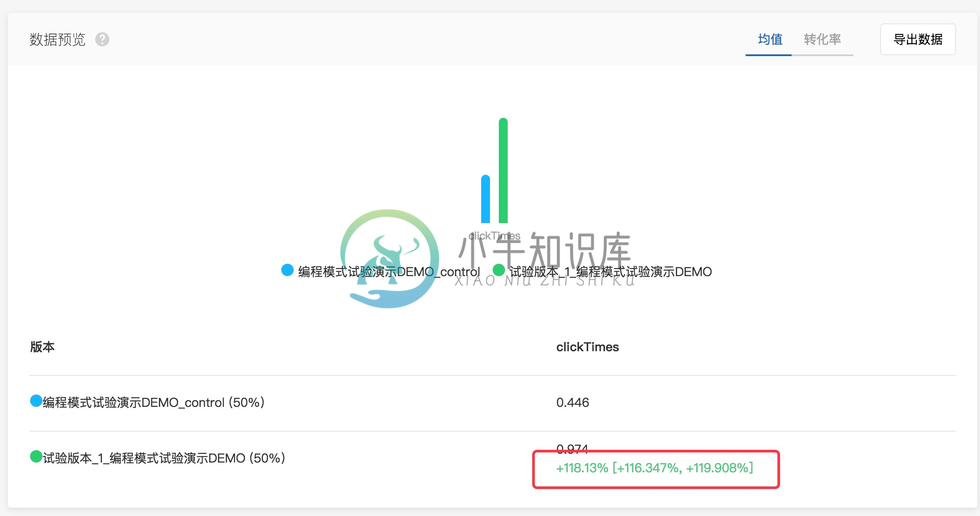Click the blue control bar in chart
Screen dimensions: 980x516
(x=486, y=199)
